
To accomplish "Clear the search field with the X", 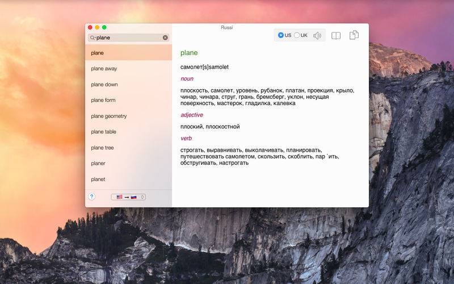I will point(165,37).
